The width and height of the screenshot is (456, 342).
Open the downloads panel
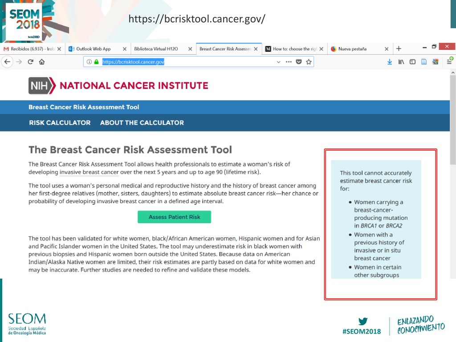[390, 61]
